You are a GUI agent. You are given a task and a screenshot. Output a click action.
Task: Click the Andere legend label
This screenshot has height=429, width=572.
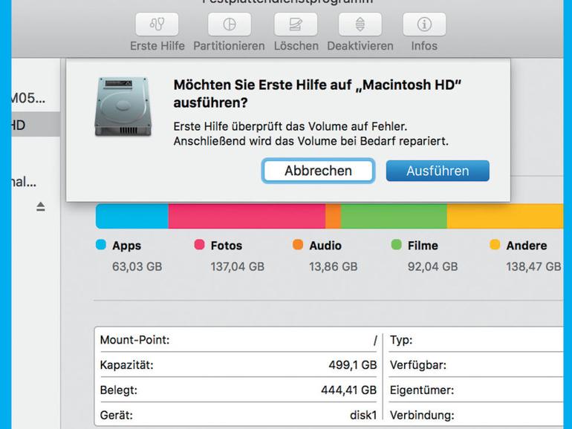click(x=527, y=246)
